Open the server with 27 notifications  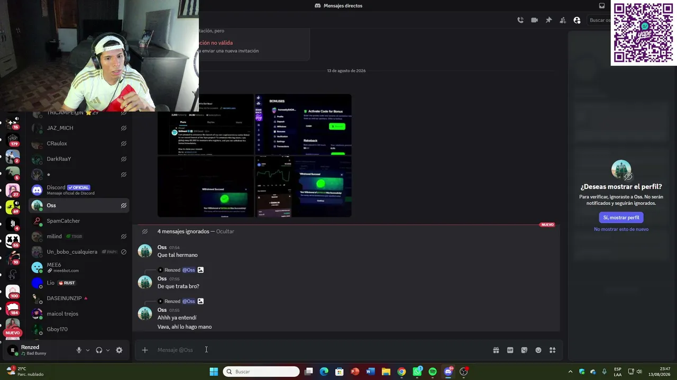pos(13,190)
